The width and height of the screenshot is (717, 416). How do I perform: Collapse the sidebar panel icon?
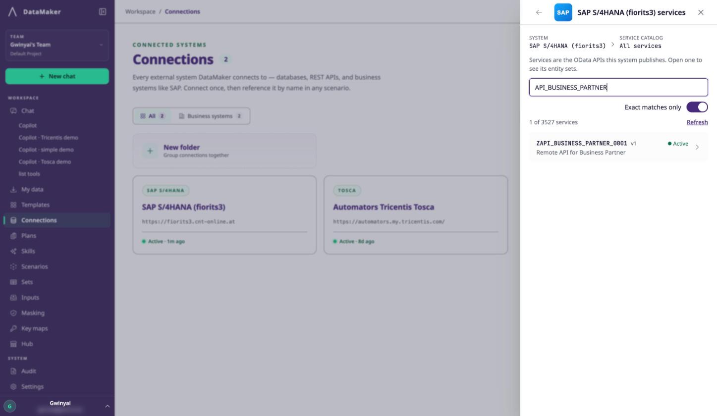pyautogui.click(x=103, y=12)
